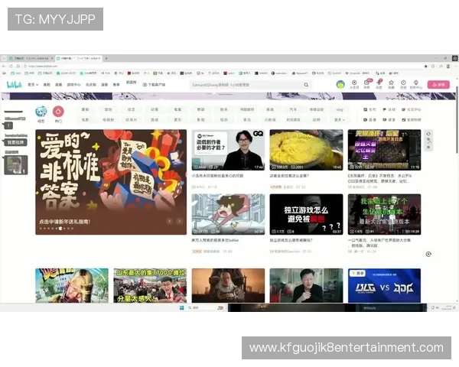
Task: Open the 课堂 classroom link
Action: pyautogui.click(x=389, y=120)
